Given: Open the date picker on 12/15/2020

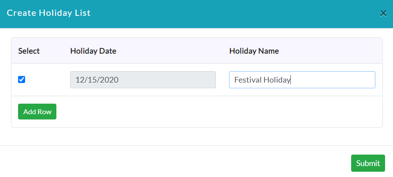Looking at the screenshot, I should point(143,80).
